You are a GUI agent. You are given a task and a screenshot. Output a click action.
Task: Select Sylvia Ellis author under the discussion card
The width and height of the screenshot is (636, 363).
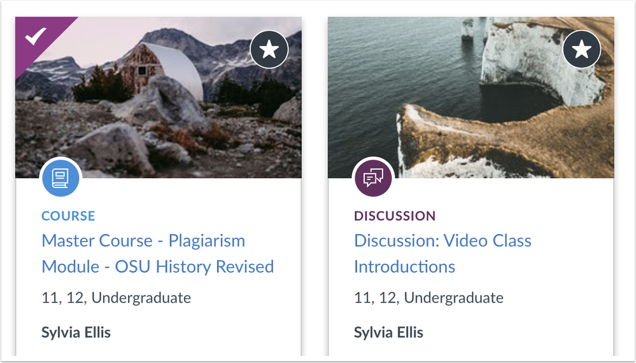pos(388,332)
